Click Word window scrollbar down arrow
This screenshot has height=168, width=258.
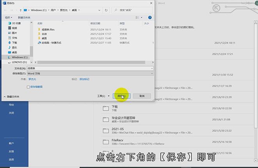[x=256, y=160]
